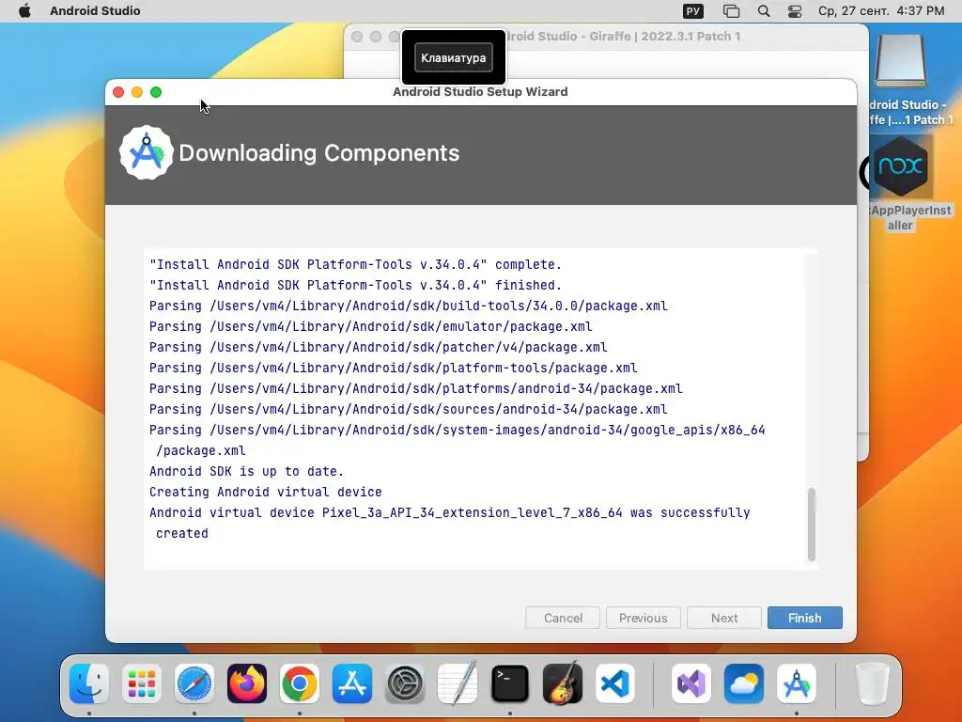Click the Finish button in Setup Wizard
The height and width of the screenshot is (722, 962).
[804, 618]
